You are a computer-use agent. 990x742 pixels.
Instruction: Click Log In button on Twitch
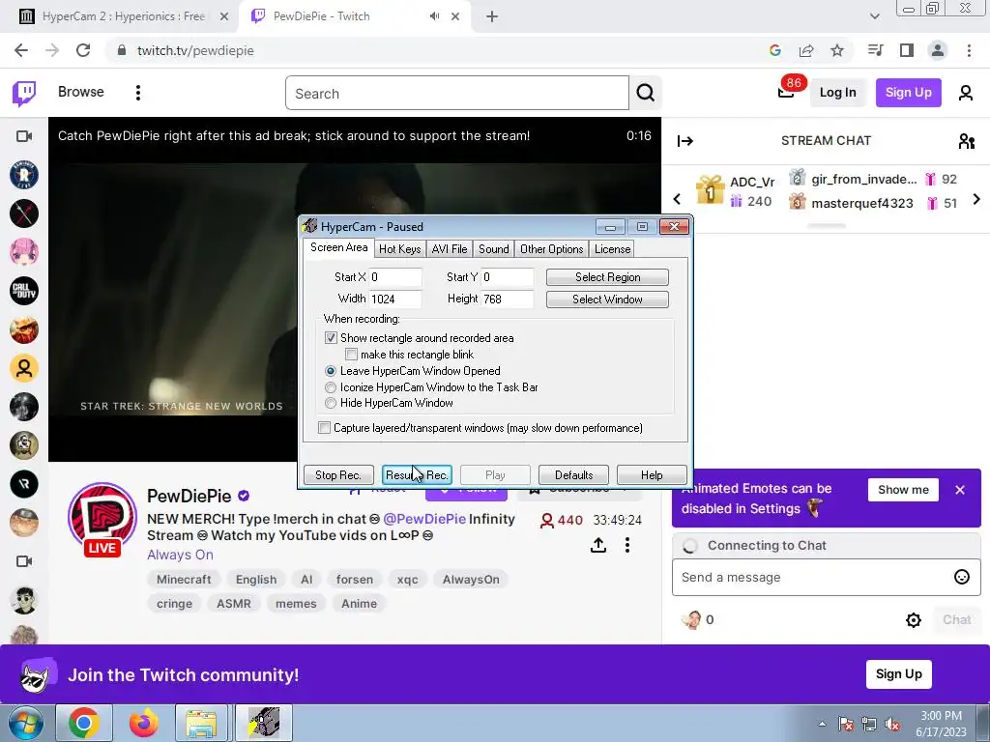pos(838,92)
